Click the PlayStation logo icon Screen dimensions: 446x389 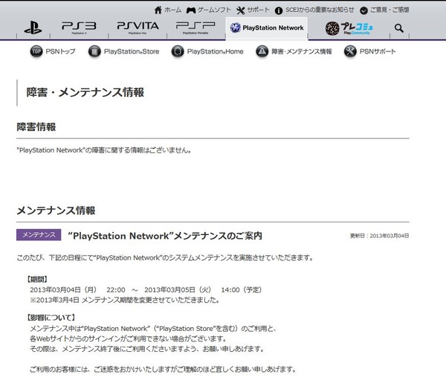(33, 28)
